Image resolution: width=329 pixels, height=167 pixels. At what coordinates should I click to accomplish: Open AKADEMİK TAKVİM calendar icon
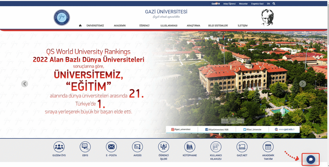tap(268, 147)
